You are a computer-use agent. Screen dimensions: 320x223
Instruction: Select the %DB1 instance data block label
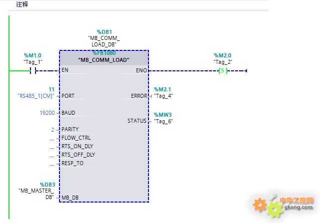click(x=104, y=32)
